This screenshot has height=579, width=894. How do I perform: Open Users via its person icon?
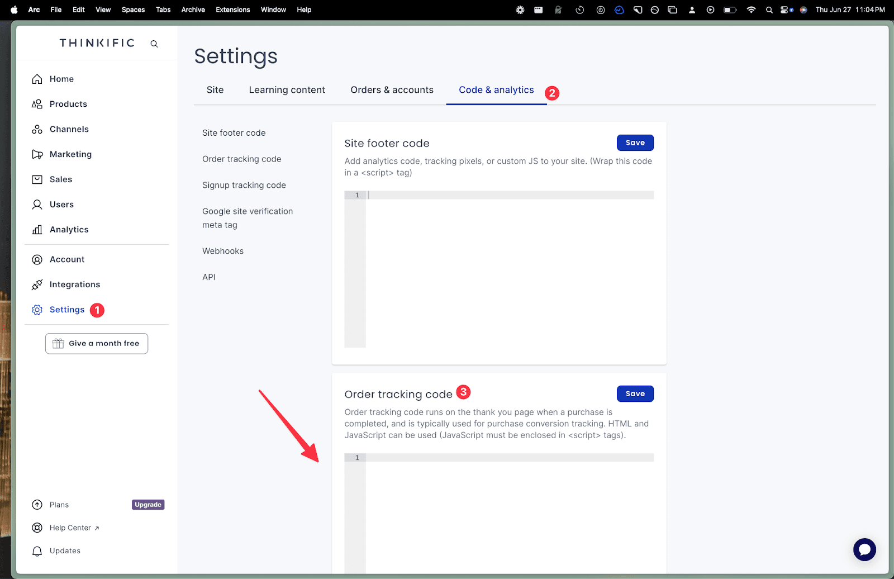pos(37,205)
